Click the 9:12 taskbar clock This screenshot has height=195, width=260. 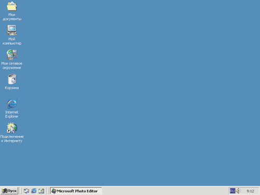pos(250,191)
